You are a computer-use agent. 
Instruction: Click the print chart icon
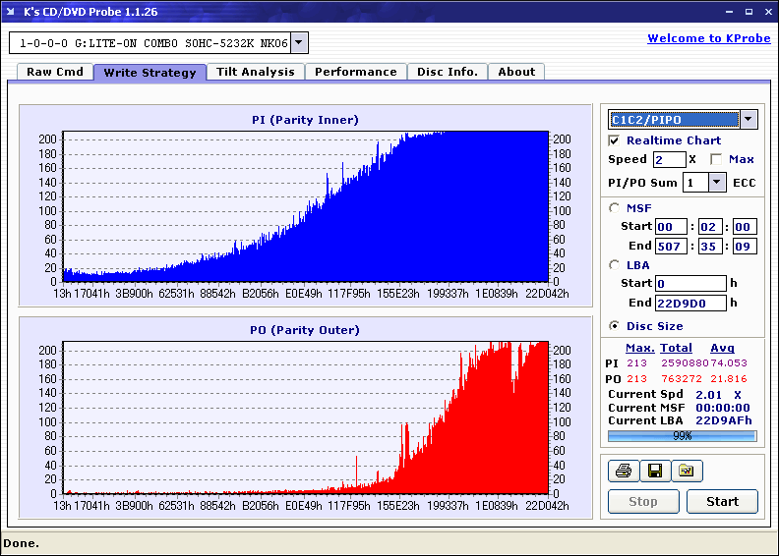pyautogui.click(x=624, y=471)
